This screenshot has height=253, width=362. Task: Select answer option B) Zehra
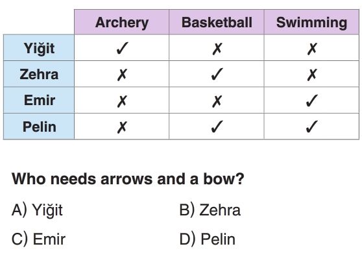coord(210,210)
